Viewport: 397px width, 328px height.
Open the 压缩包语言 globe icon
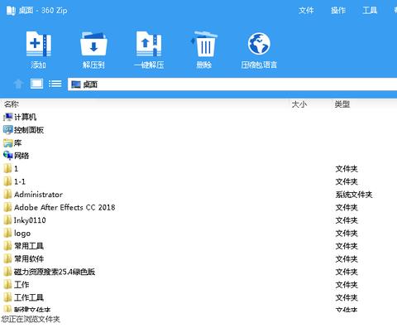pyautogui.click(x=259, y=44)
